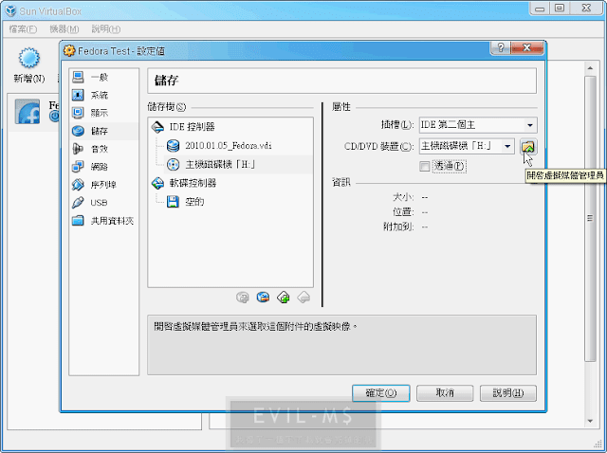Open the 機器(M) menu in VirtualBox window
This screenshot has height=453, width=607.
click(64, 29)
